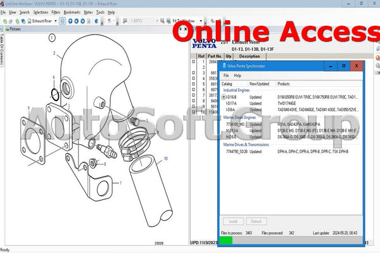380x253 pixels.
Task: Open the Filters menu
Action: (x=56, y=13)
